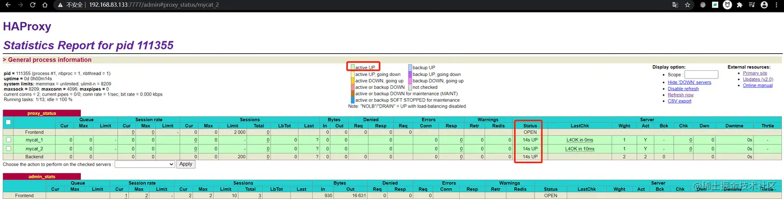This screenshot has width=784, height=199.
Task: Click the purple 'backup UP, going down' swatch
Action: tap(410, 74)
